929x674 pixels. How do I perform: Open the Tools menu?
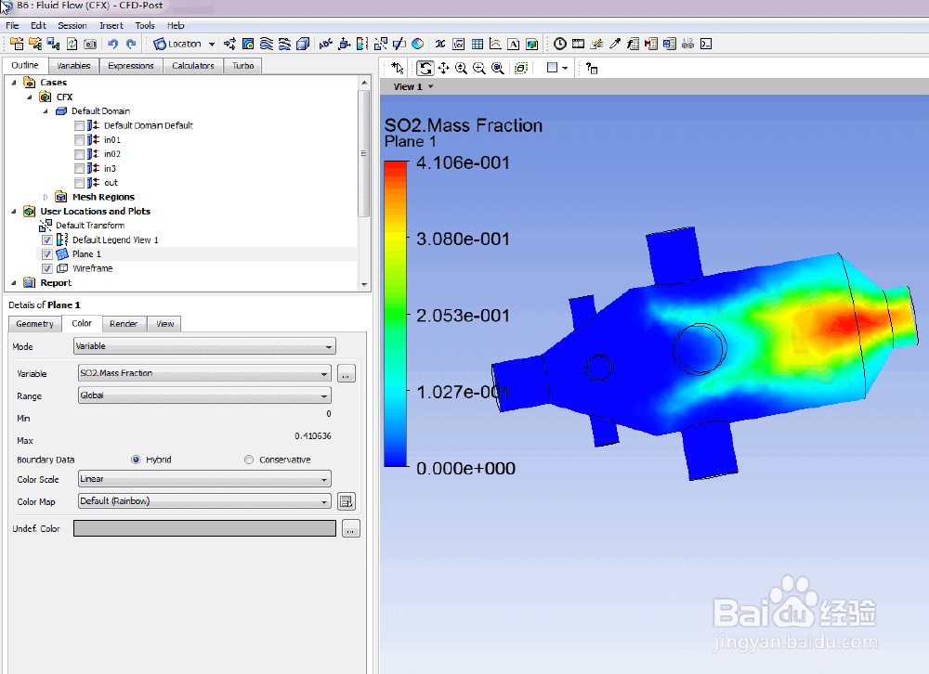(x=145, y=25)
